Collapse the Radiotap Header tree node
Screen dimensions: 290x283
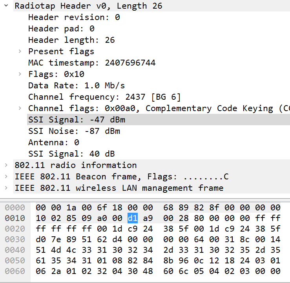(x=6, y=5)
